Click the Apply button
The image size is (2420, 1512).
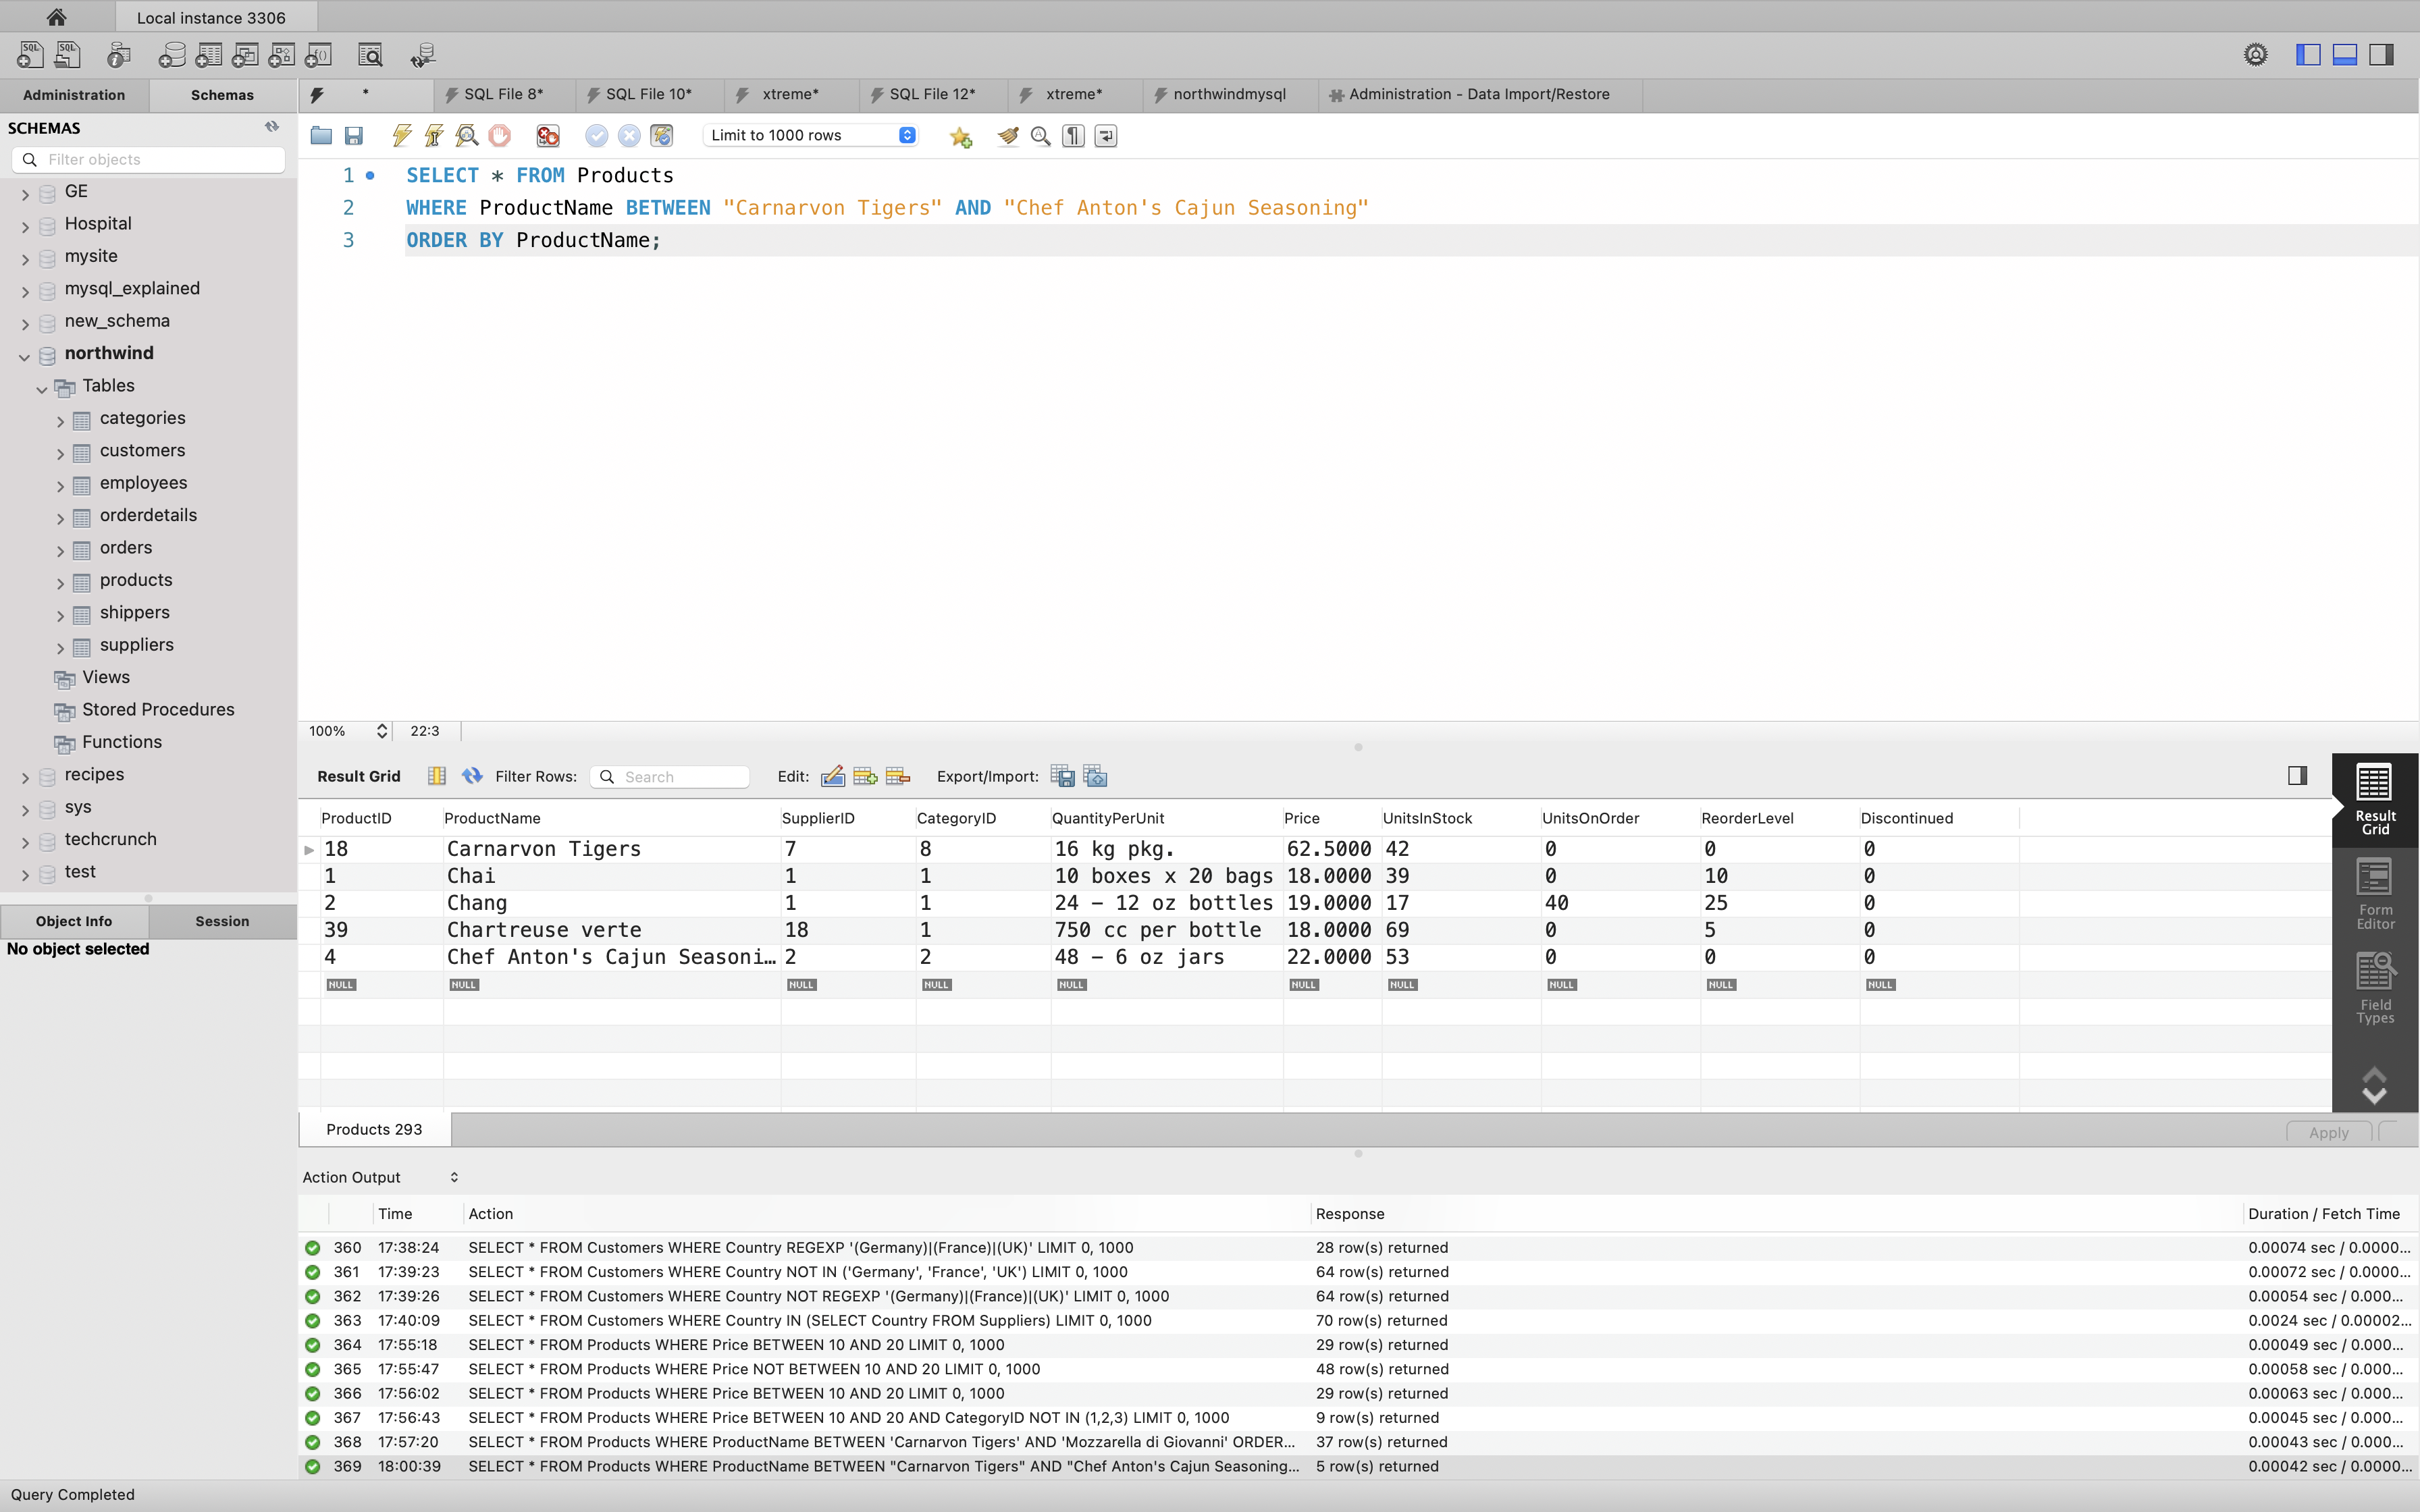2328,1132
